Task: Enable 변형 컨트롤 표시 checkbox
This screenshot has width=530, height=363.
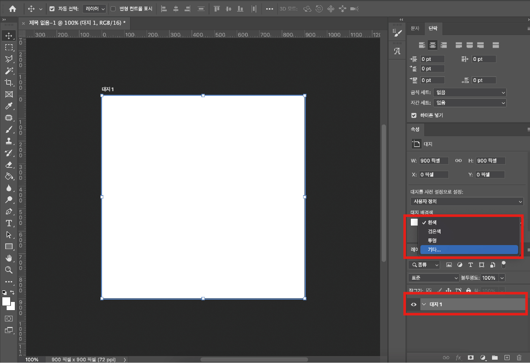Action: point(113,9)
